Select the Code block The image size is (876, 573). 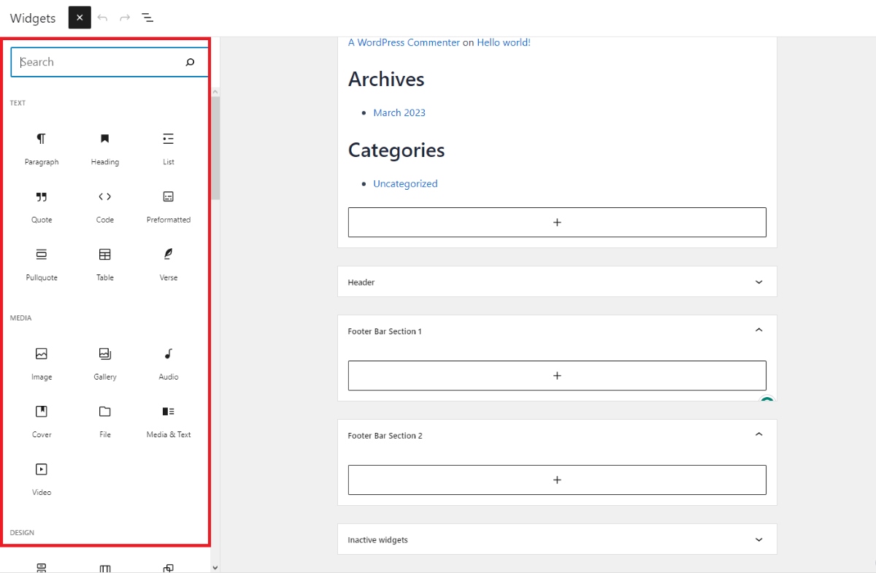pos(104,206)
